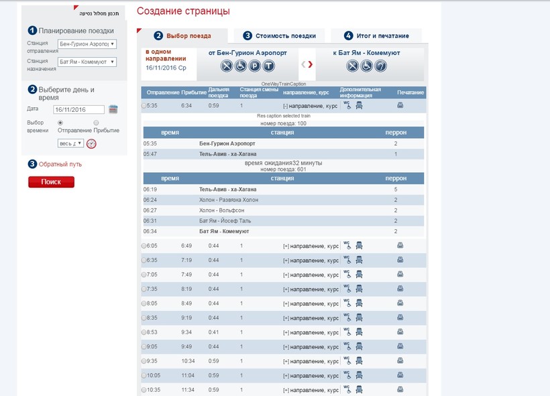The width and height of the screenshot is (550, 396).
Task: Click taxi icon under Ben Gurion Airport
Action: (269, 66)
